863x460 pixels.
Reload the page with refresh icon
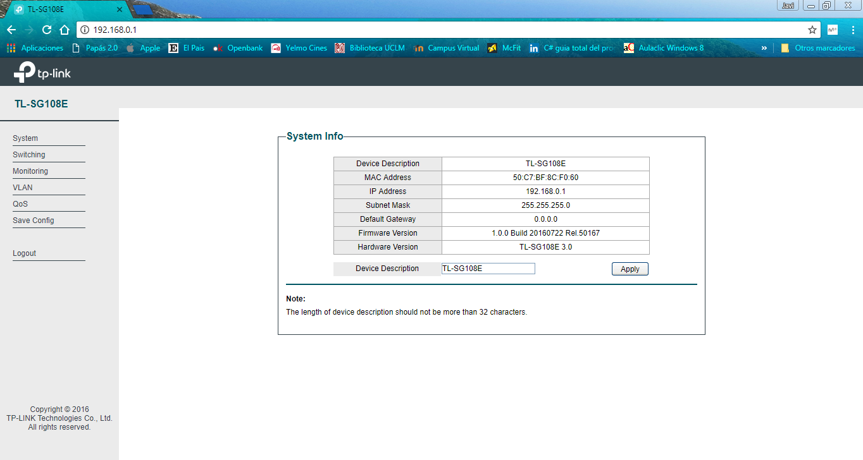[46, 30]
